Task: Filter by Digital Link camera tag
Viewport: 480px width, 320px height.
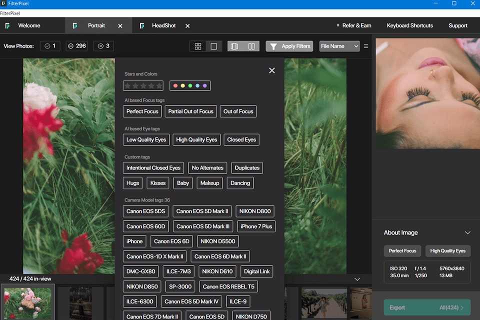Action: coord(257,271)
